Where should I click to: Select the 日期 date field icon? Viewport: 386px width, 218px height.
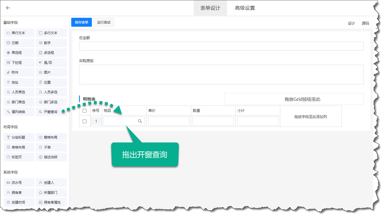(x=8, y=43)
